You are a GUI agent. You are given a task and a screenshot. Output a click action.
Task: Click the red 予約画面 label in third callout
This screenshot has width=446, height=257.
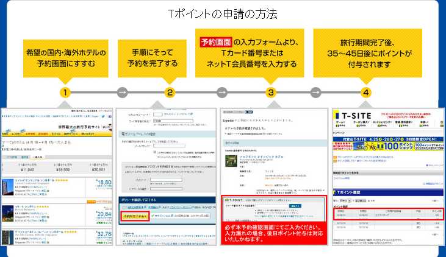tap(216, 42)
